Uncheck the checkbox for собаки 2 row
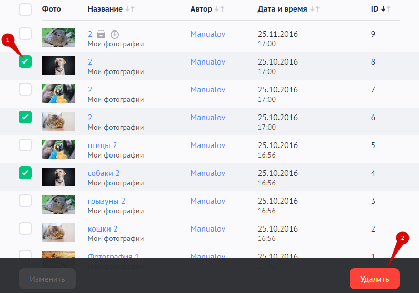Screen dimensions: 419x293 (25, 173)
